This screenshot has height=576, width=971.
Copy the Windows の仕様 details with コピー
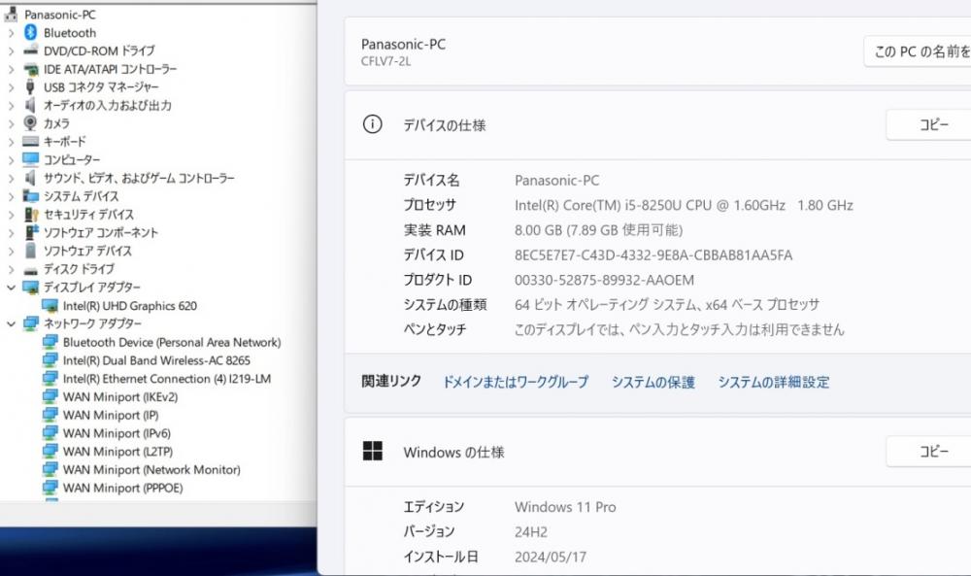929,451
